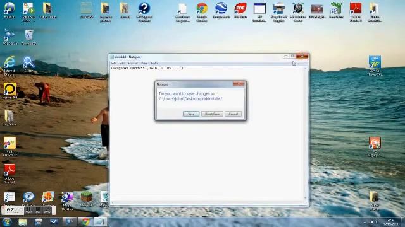Click the checkmark app taskbar icon
This screenshot has width=405, height=227.
click(54, 222)
